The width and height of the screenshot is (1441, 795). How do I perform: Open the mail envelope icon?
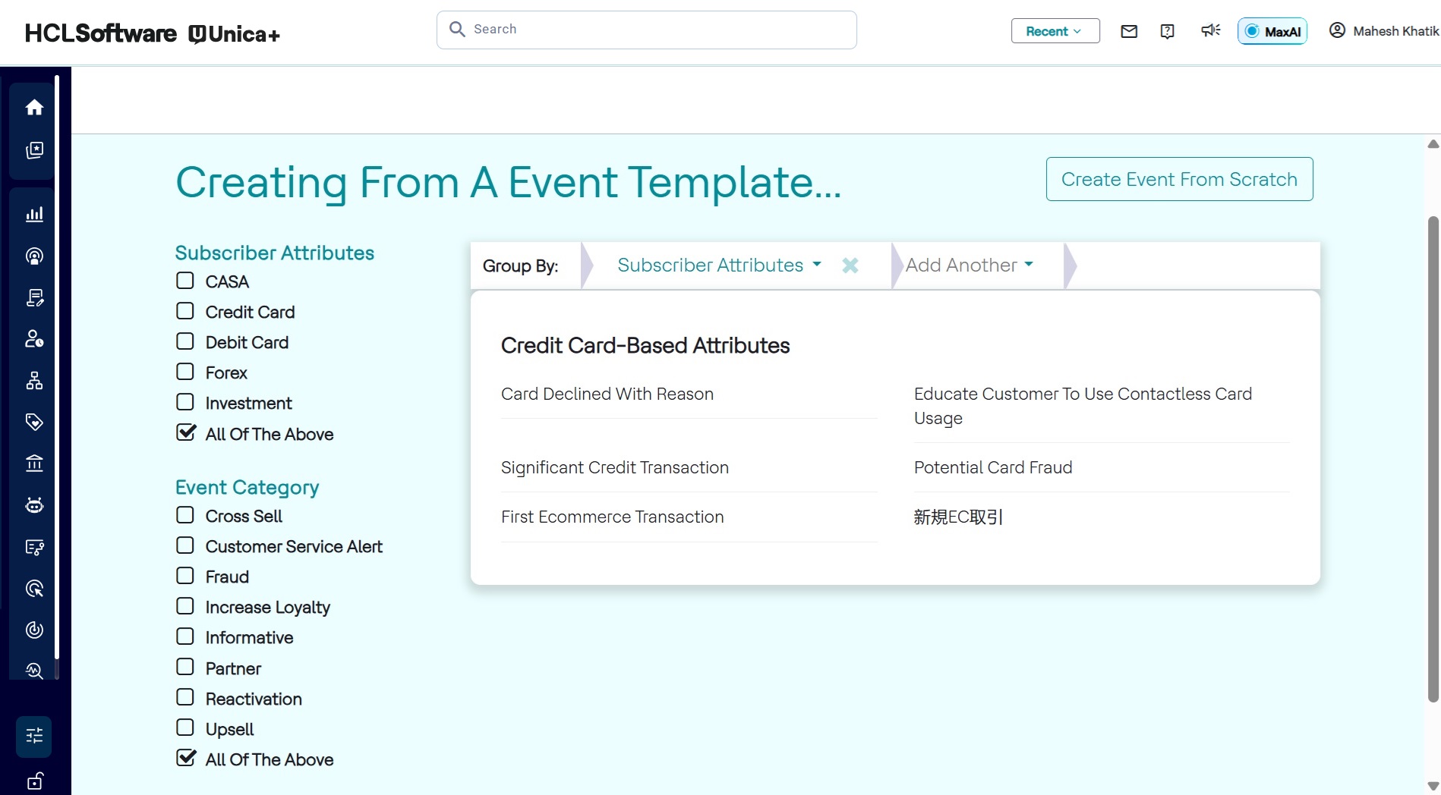click(1129, 31)
